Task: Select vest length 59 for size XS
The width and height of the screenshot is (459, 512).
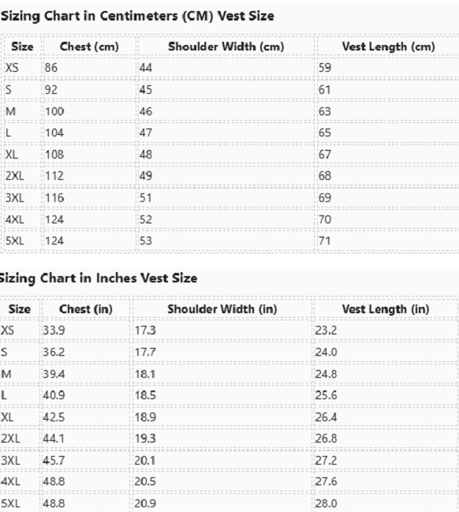Action: tap(325, 68)
